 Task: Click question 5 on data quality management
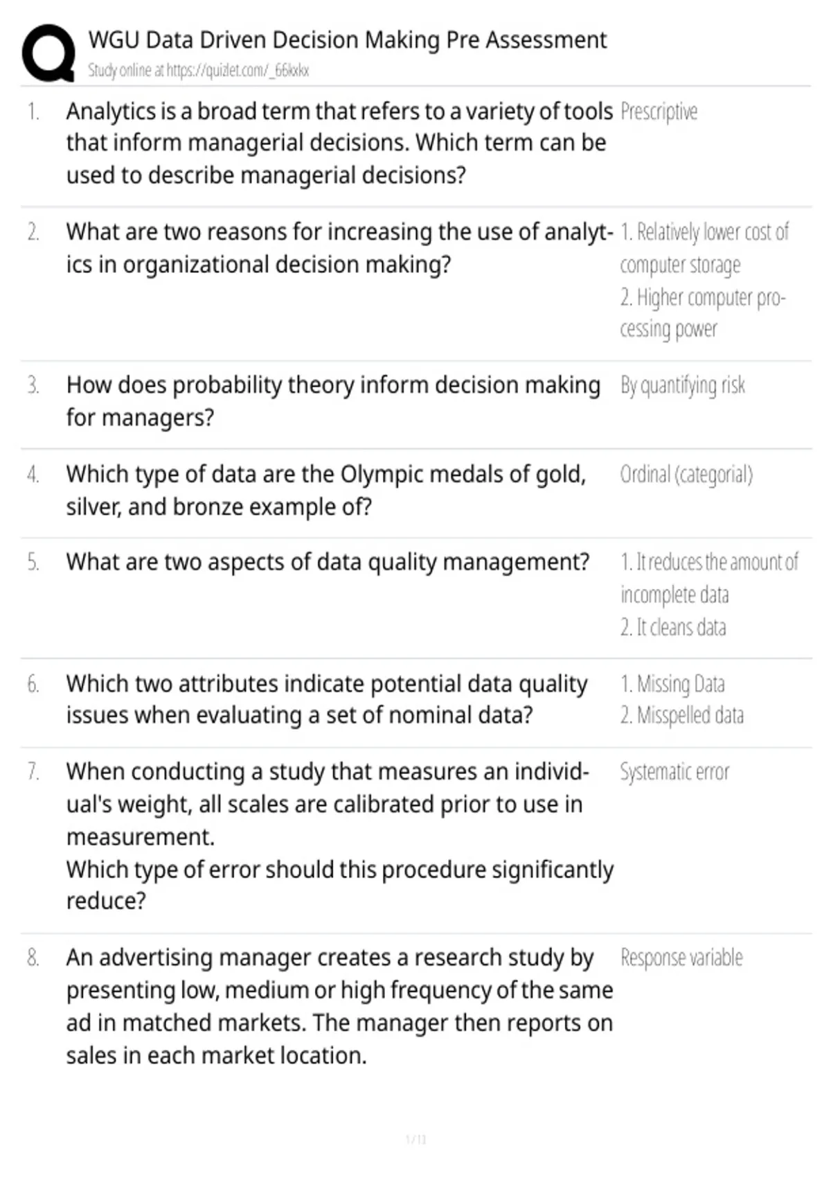tap(328, 562)
